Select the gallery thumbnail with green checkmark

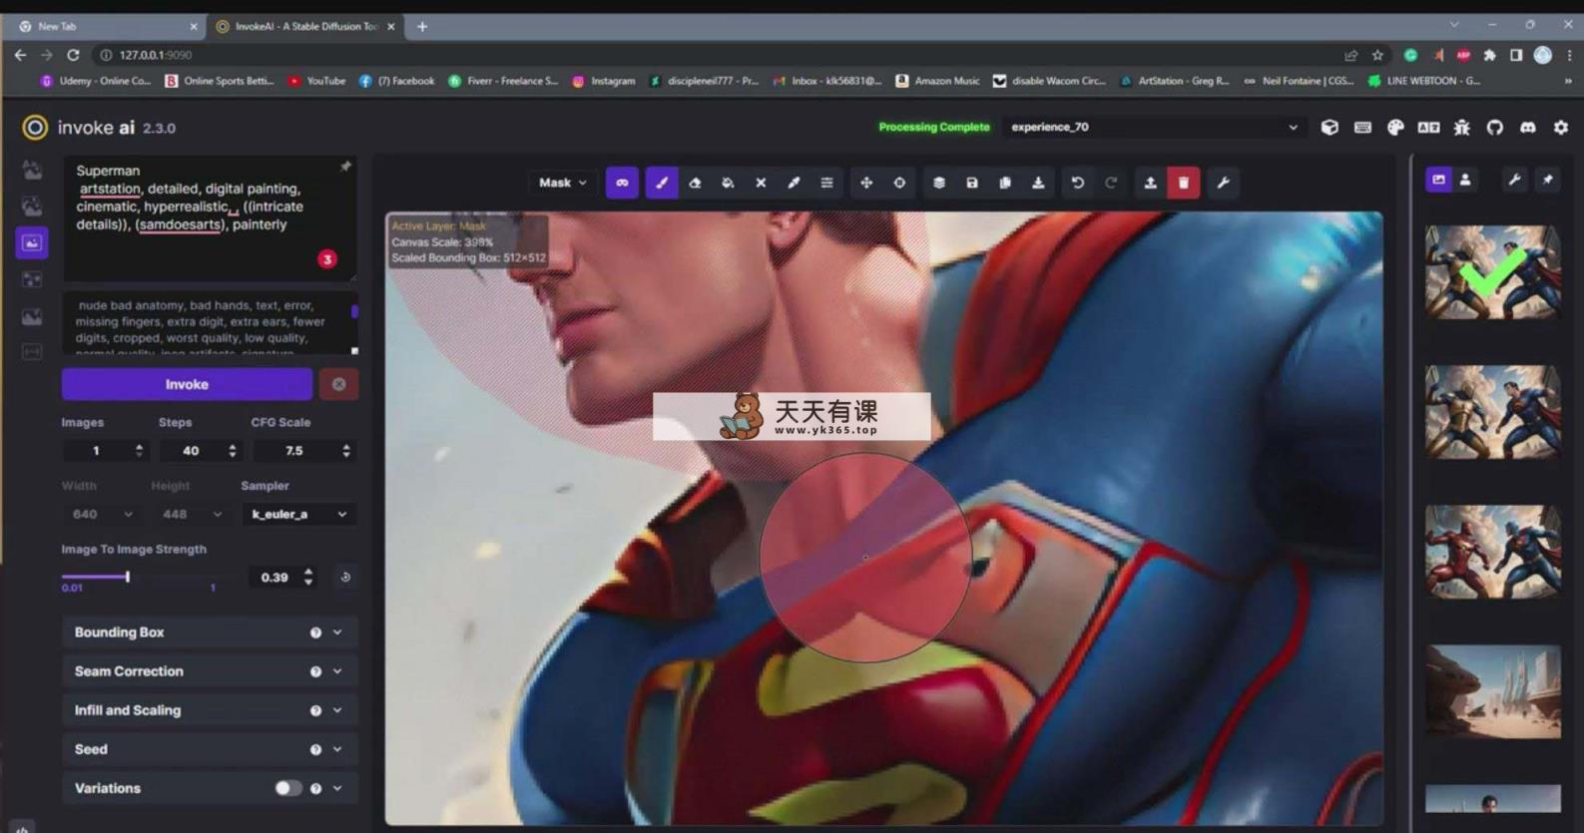(x=1493, y=272)
